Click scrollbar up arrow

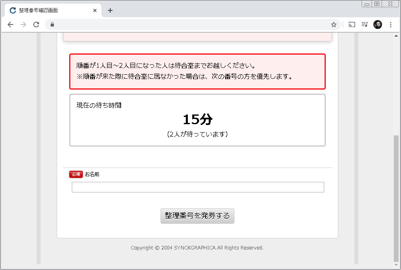396,36
